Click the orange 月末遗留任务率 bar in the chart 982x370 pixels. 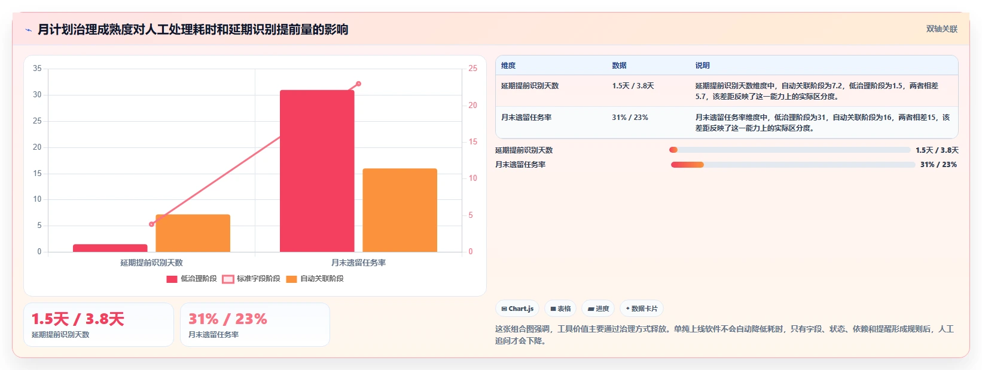400,210
